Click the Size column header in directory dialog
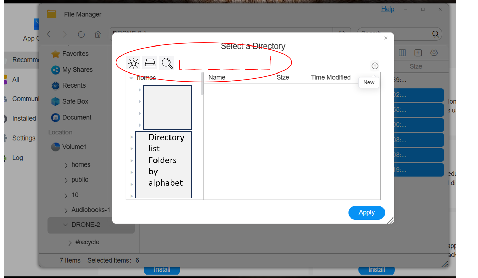 click(283, 77)
